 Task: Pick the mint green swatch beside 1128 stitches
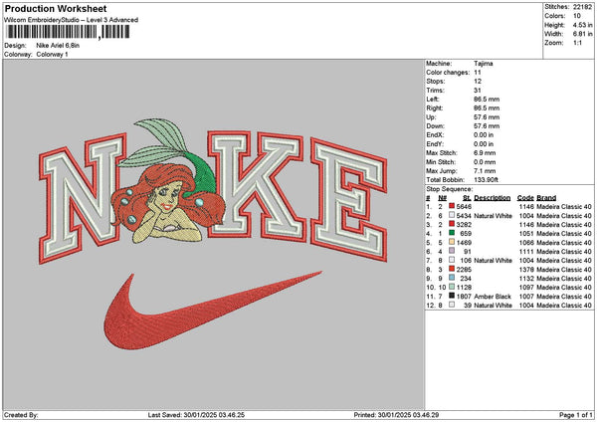(x=452, y=287)
